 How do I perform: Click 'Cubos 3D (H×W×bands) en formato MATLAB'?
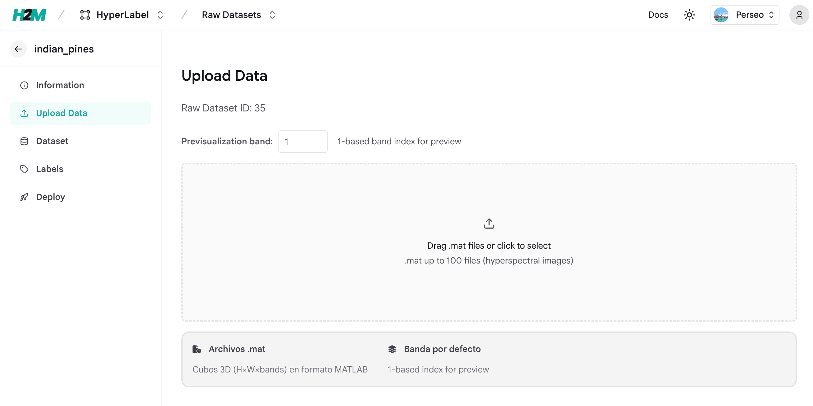(x=280, y=369)
